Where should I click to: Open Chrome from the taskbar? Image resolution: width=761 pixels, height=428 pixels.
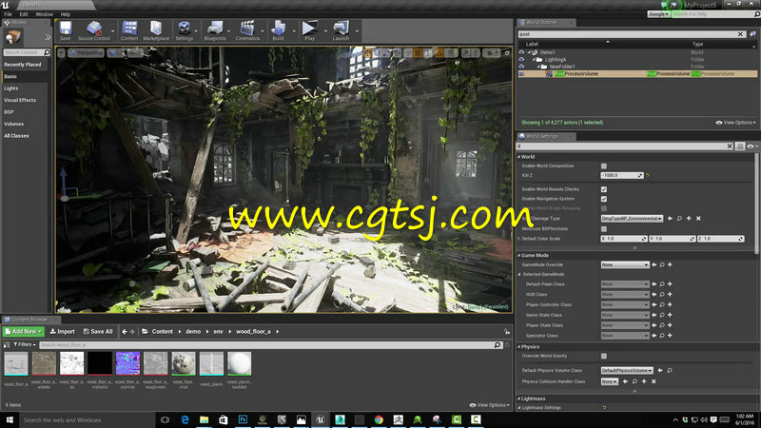[379, 419]
